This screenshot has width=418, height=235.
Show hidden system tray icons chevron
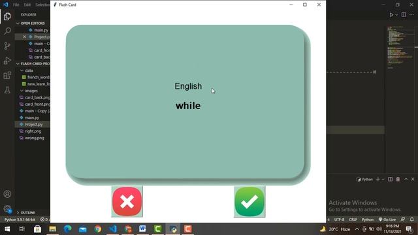coord(357,229)
